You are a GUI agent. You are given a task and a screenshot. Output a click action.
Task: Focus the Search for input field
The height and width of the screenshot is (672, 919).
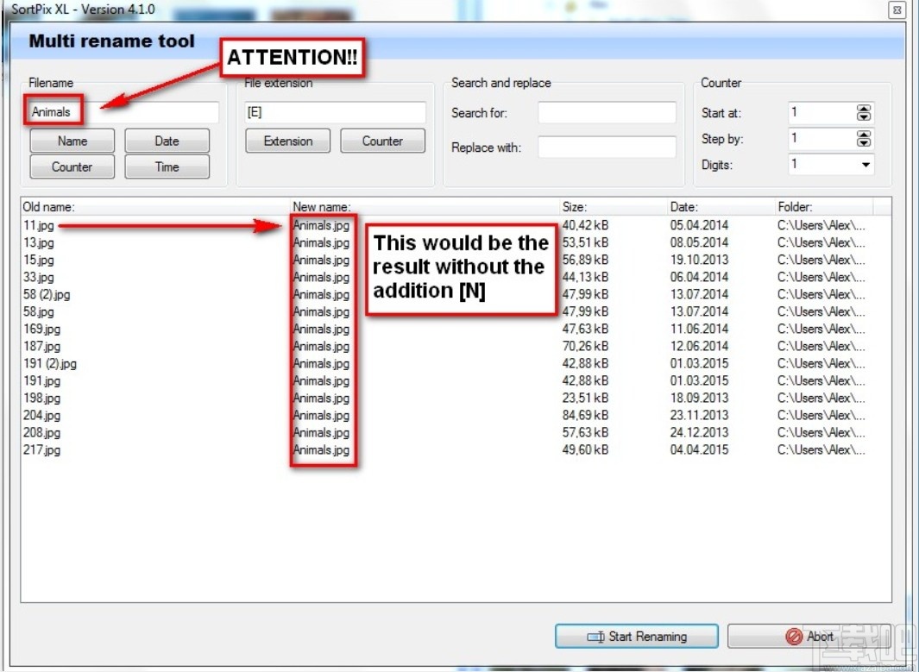[607, 112]
